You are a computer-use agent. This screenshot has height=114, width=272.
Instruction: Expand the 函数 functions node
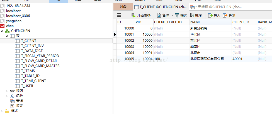tap(7, 96)
